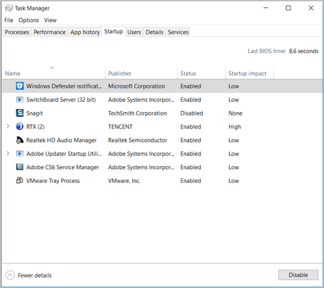The width and height of the screenshot is (324, 288).
Task: Click the Microsoft Corporation publisher cell
Action: coord(136,86)
